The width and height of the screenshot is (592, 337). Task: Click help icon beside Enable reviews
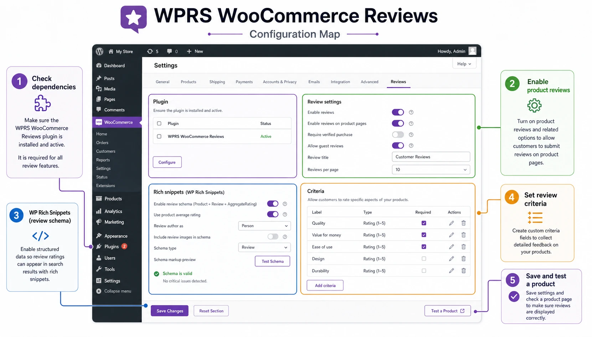(411, 112)
